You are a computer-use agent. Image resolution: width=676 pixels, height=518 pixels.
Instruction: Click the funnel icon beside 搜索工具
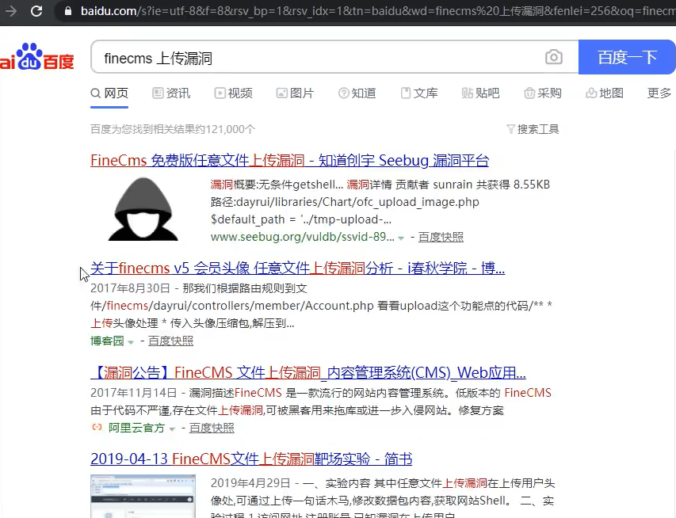click(510, 129)
